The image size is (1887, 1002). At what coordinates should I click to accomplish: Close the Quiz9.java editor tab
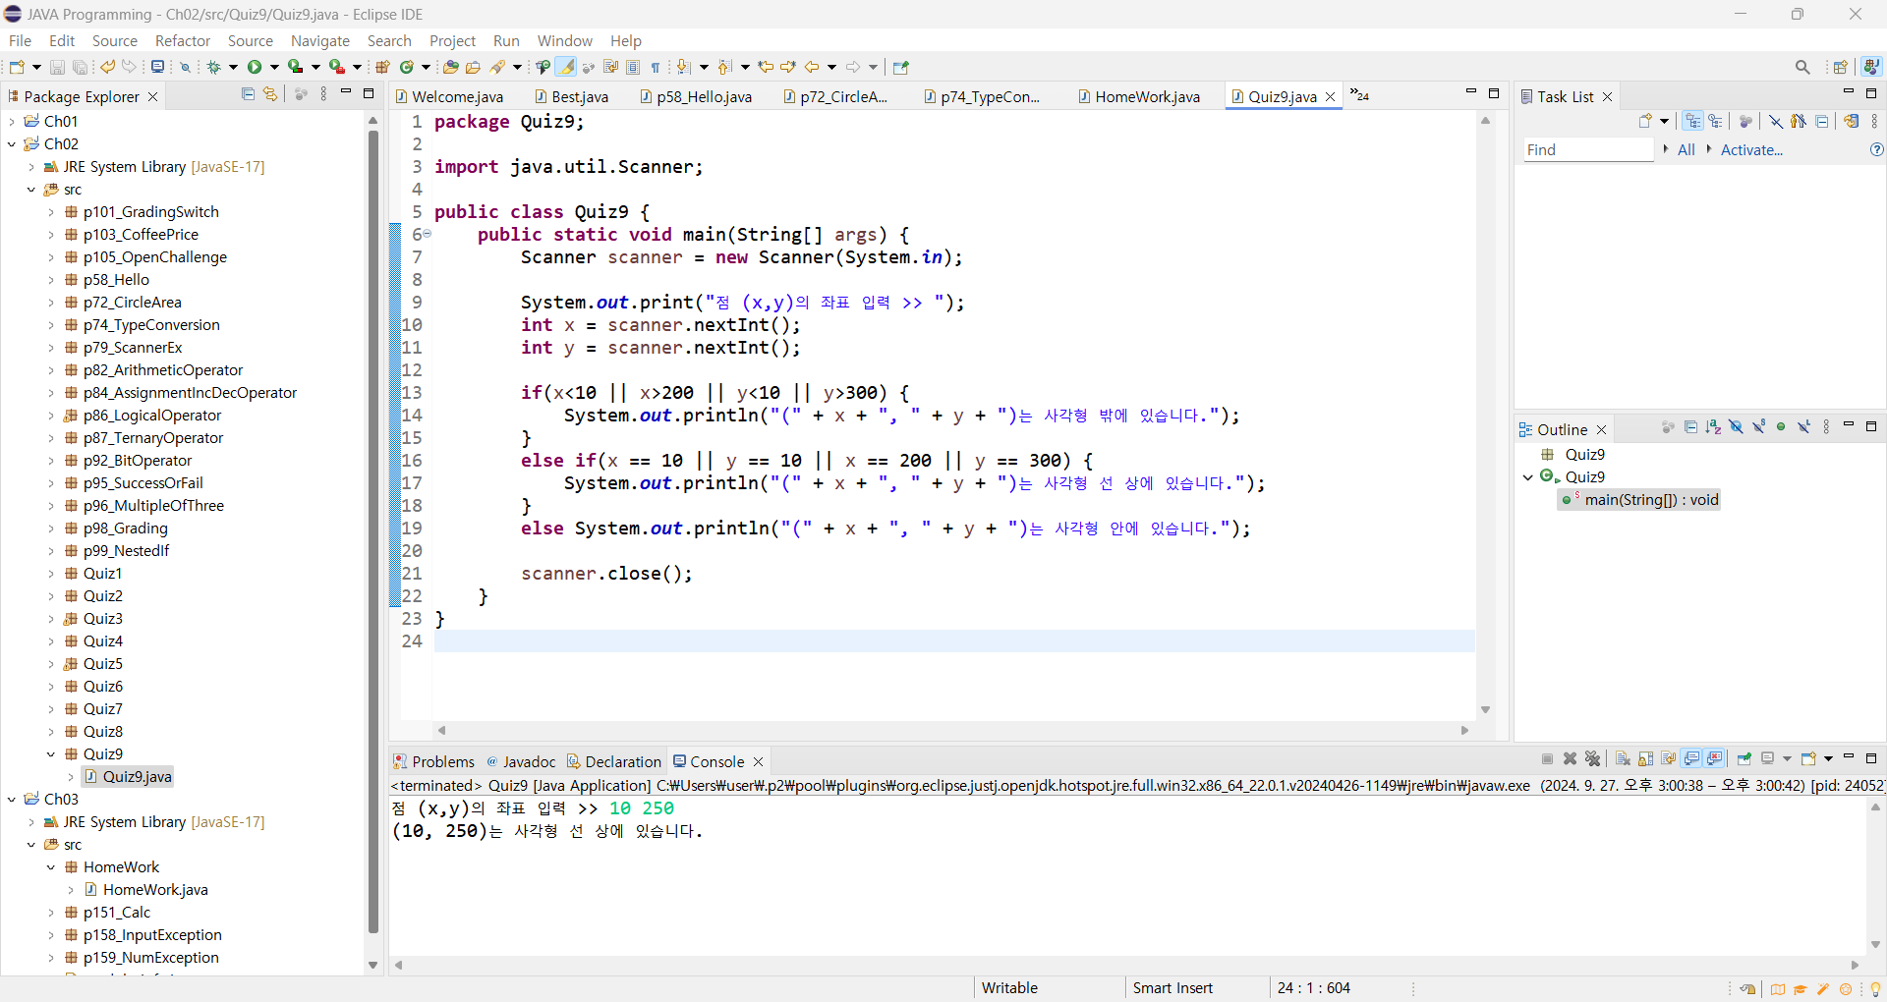(1330, 96)
